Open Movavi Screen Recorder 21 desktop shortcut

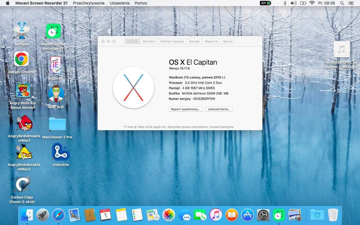[53, 31]
